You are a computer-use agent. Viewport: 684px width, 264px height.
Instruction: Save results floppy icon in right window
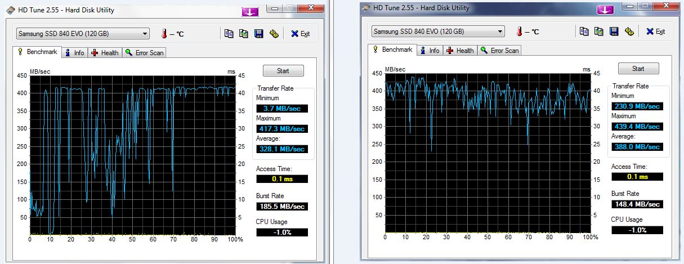pos(614,32)
